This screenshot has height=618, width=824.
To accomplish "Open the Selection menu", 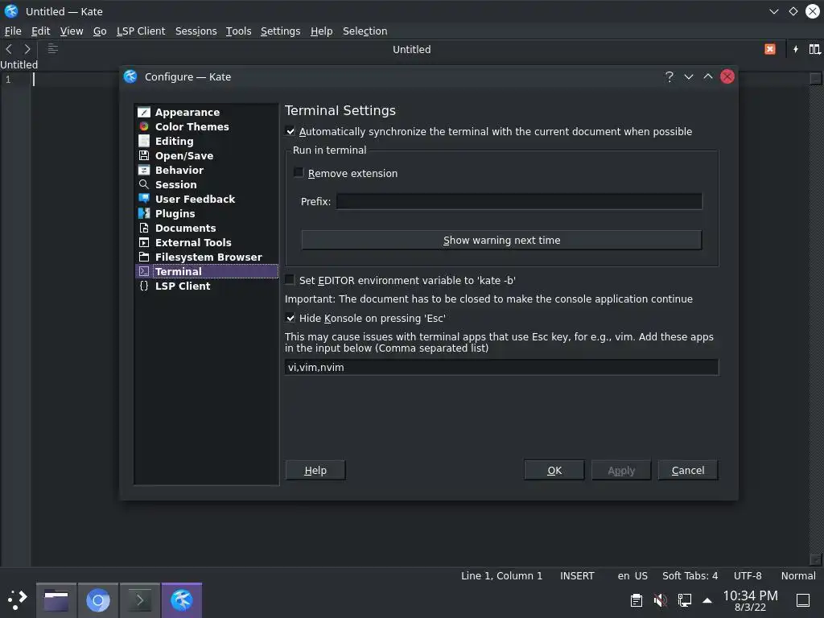I will coord(365,31).
